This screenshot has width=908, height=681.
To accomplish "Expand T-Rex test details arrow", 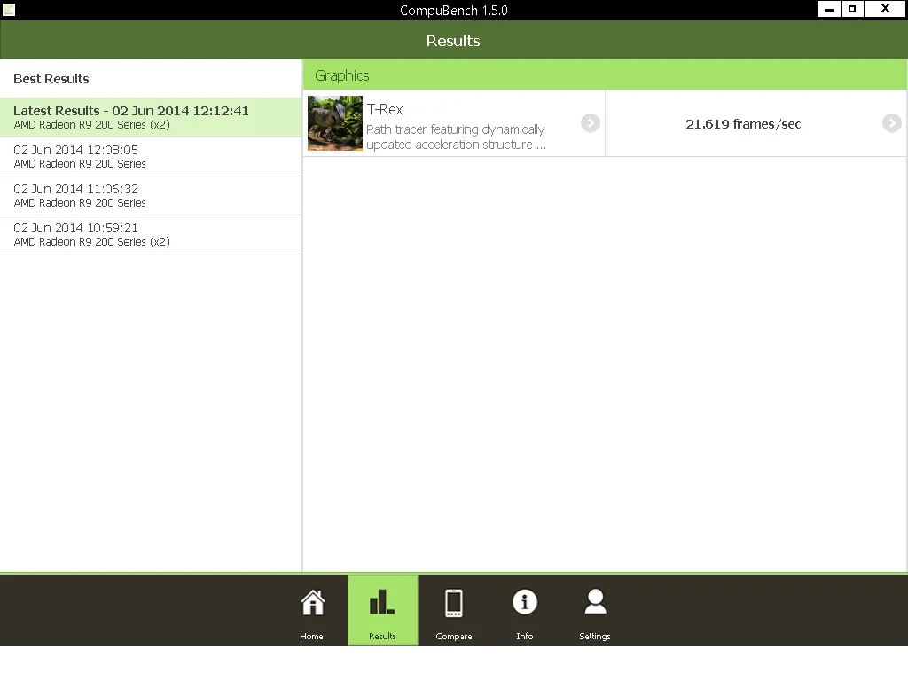I will tap(590, 122).
